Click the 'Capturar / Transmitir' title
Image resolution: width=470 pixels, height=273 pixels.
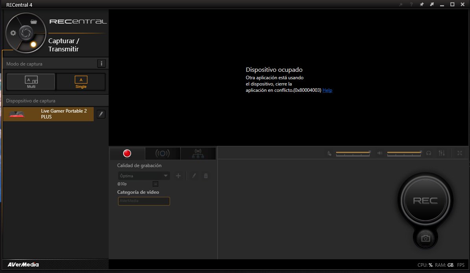point(63,45)
